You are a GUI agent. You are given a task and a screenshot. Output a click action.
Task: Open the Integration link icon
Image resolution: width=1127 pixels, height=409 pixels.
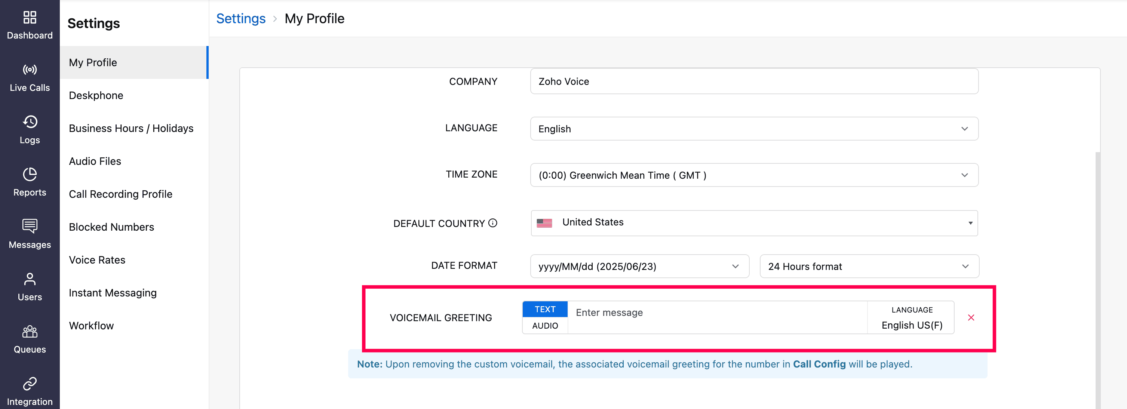pyautogui.click(x=30, y=384)
